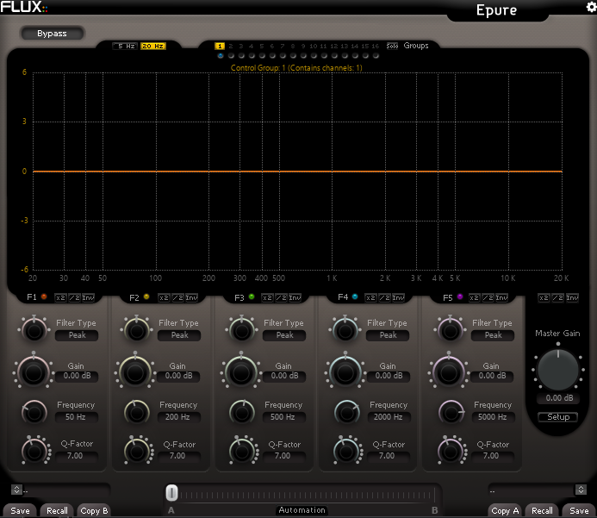Toggle the Solo group button
The height and width of the screenshot is (518, 597).
click(x=392, y=46)
